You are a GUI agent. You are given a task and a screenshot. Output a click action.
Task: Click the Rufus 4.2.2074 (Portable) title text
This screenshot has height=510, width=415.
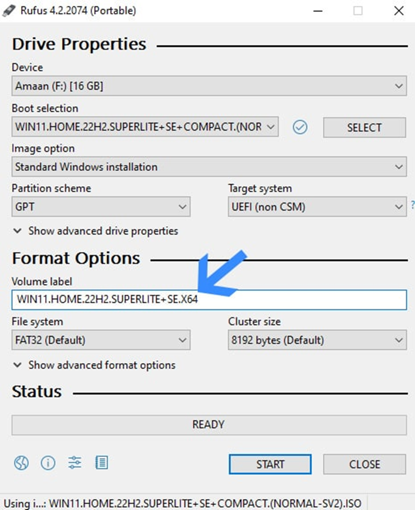tap(78, 10)
